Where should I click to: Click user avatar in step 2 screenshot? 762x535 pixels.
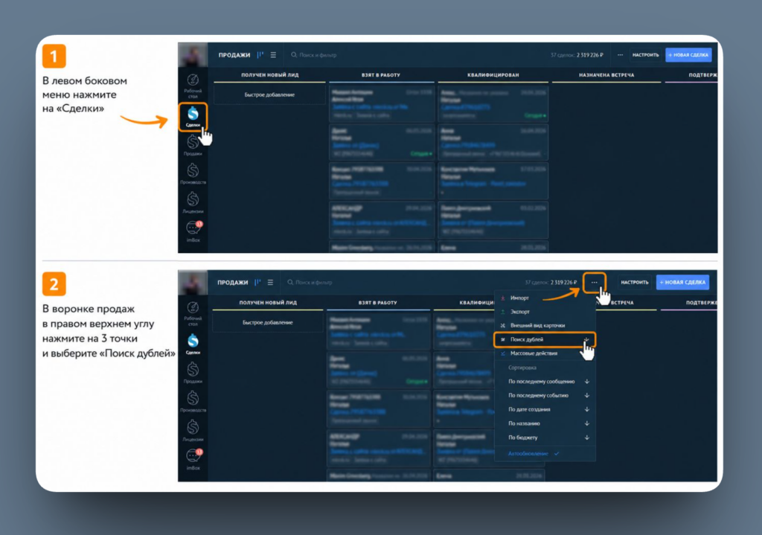coord(193,282)
